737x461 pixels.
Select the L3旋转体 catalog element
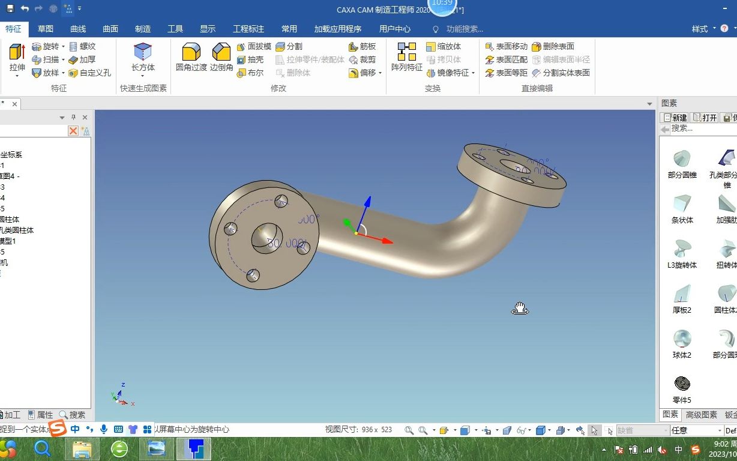pyautogui.click(x=682, y=255)
